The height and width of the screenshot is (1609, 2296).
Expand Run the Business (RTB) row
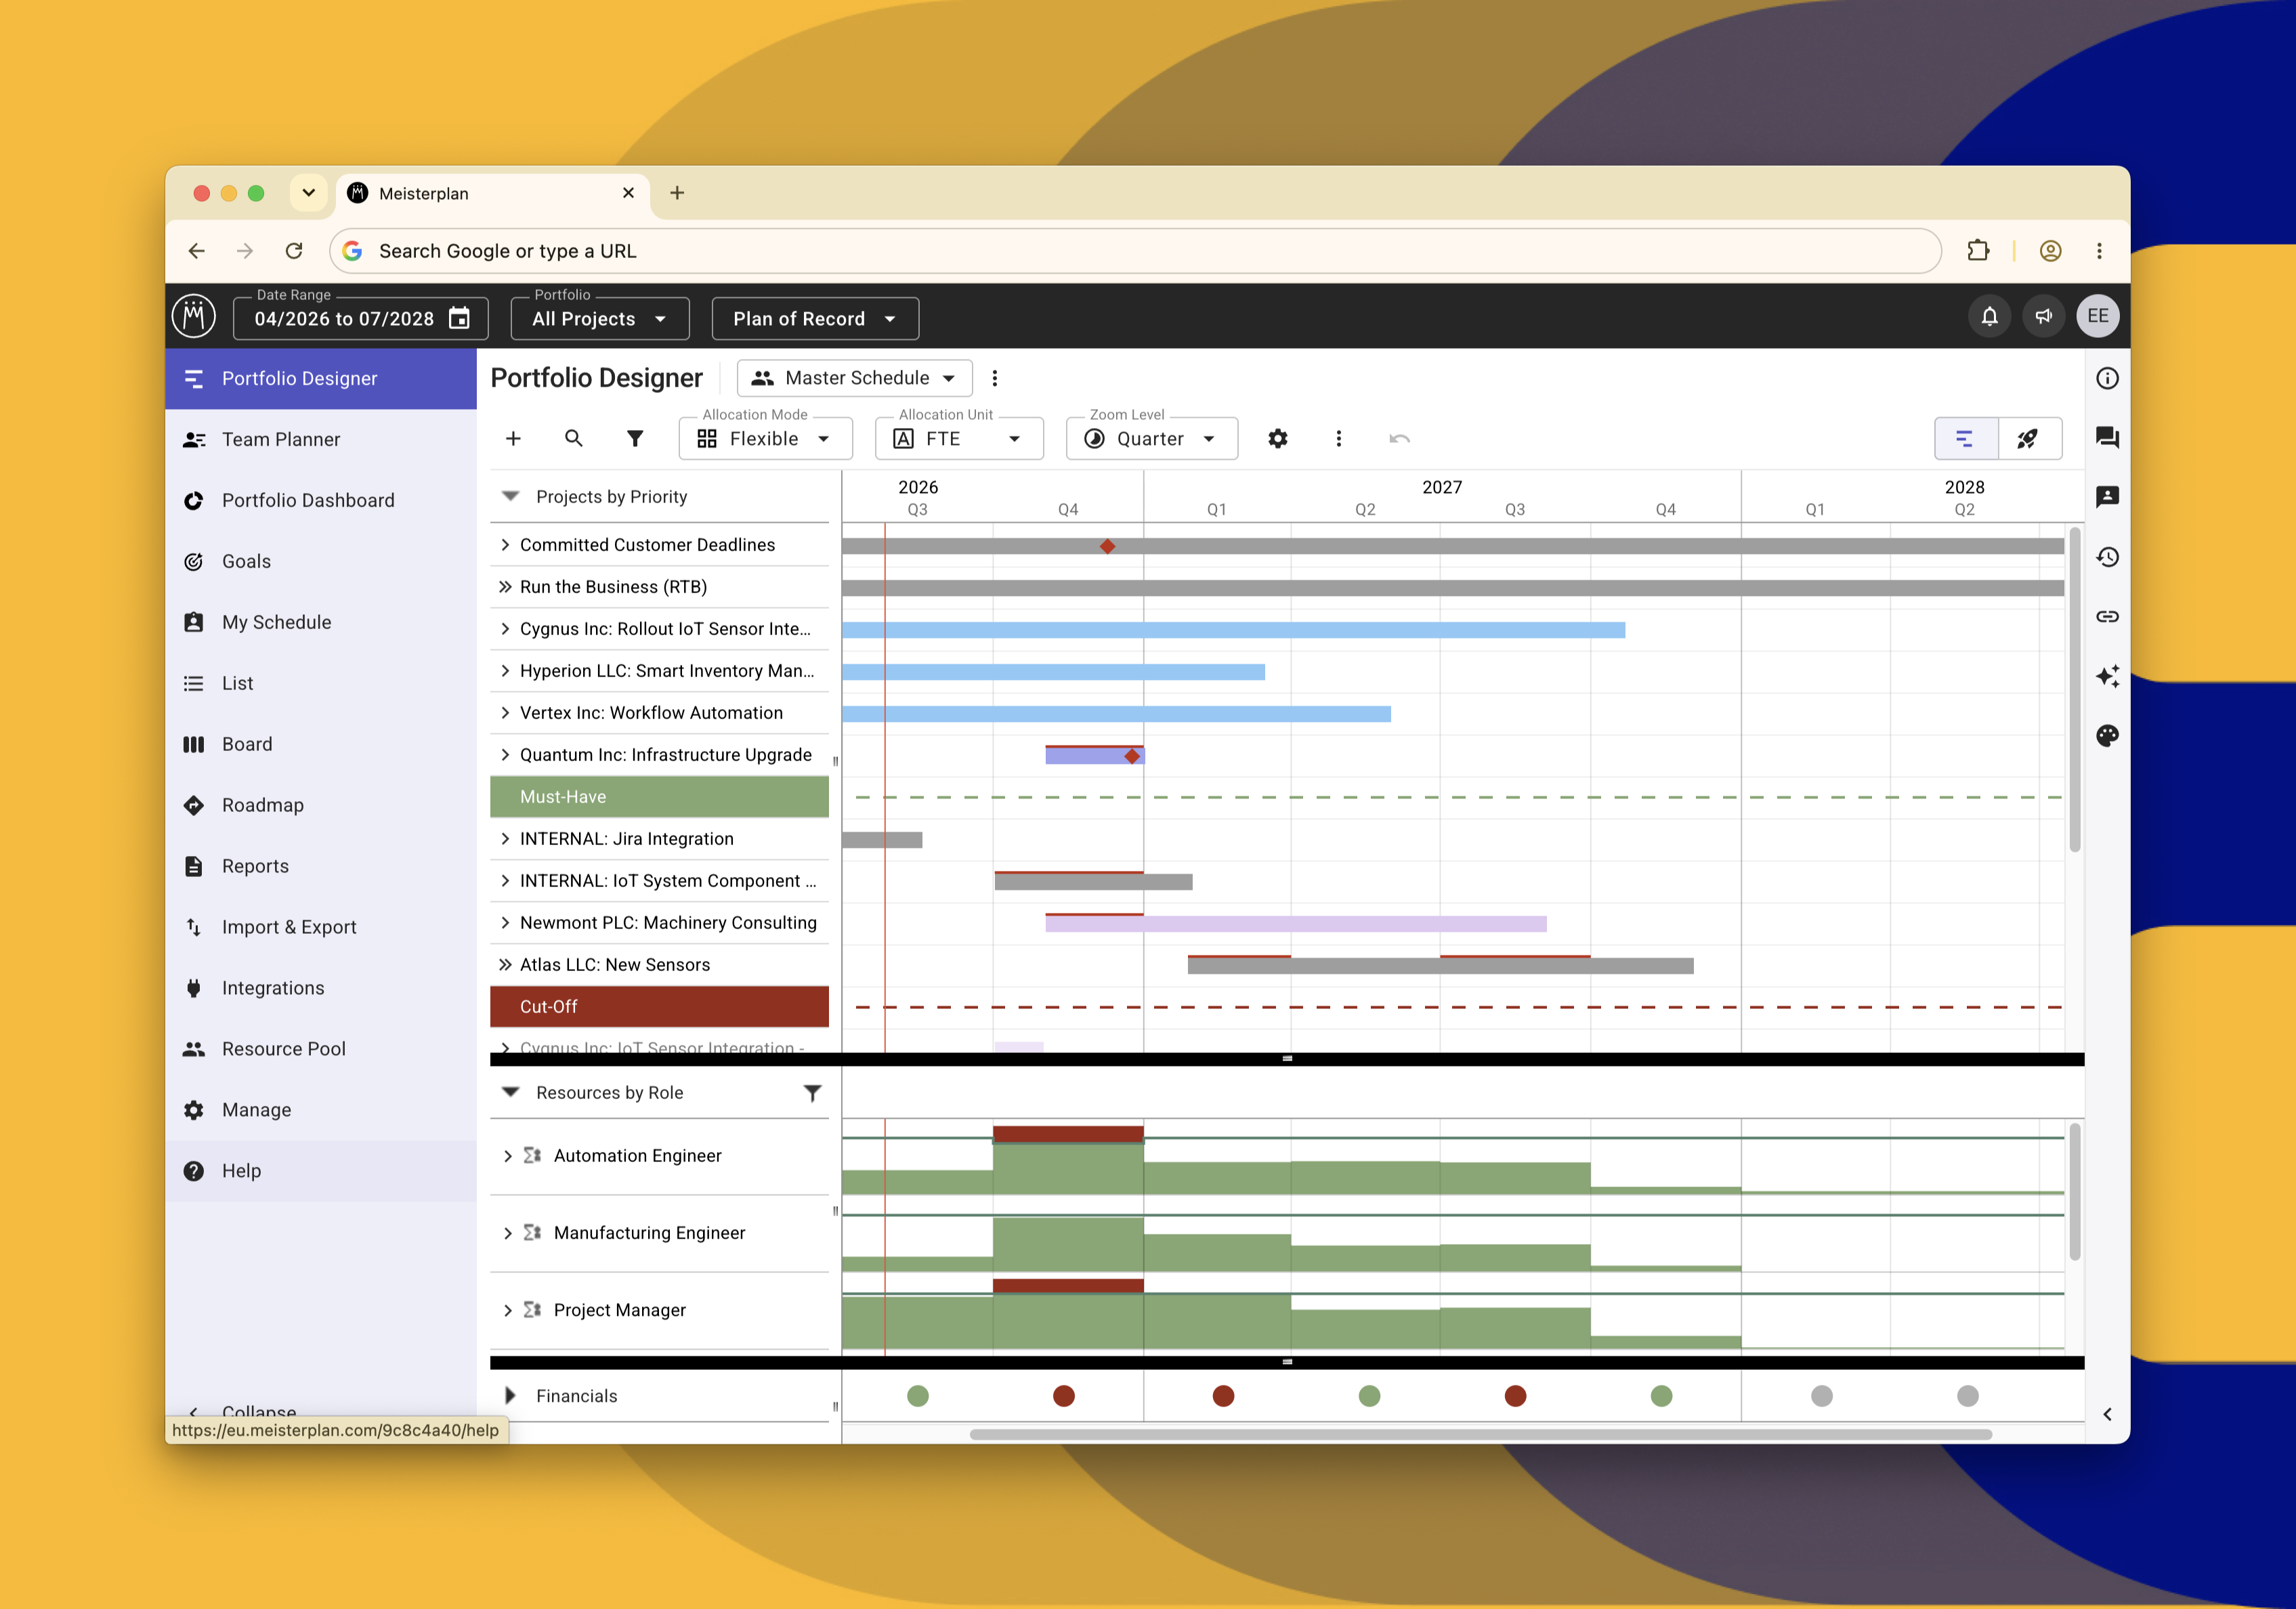point(505,587)
